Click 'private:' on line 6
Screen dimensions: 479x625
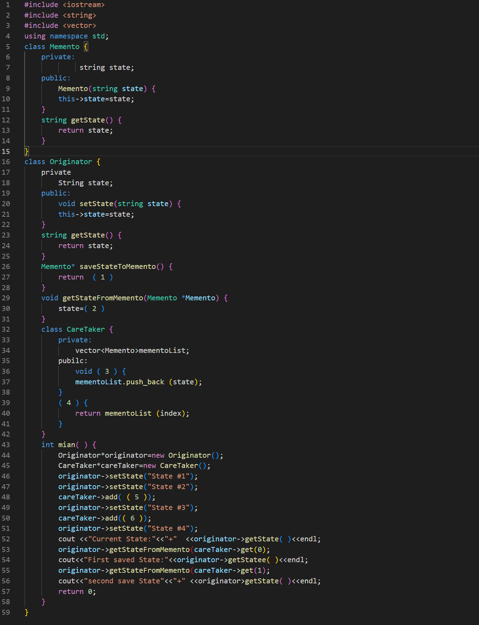pos(58,57)
